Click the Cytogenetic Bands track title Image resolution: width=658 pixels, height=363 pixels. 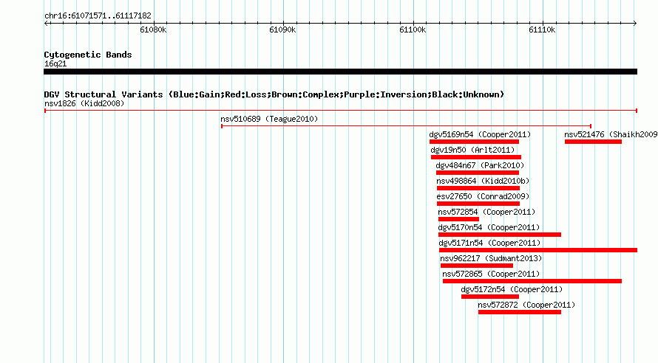coord(88,55)
